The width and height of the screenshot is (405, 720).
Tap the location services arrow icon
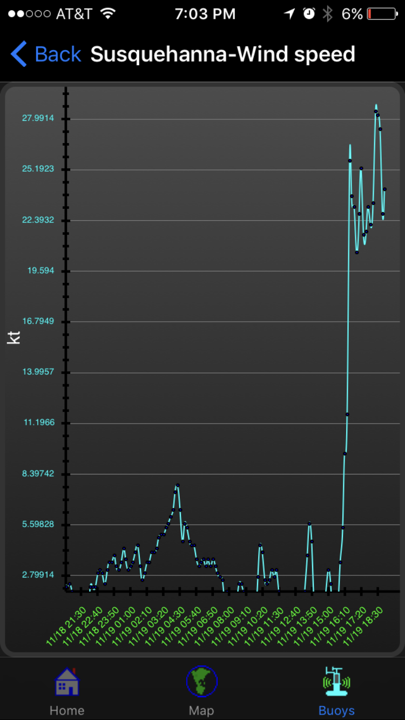[x=290, y=14]
